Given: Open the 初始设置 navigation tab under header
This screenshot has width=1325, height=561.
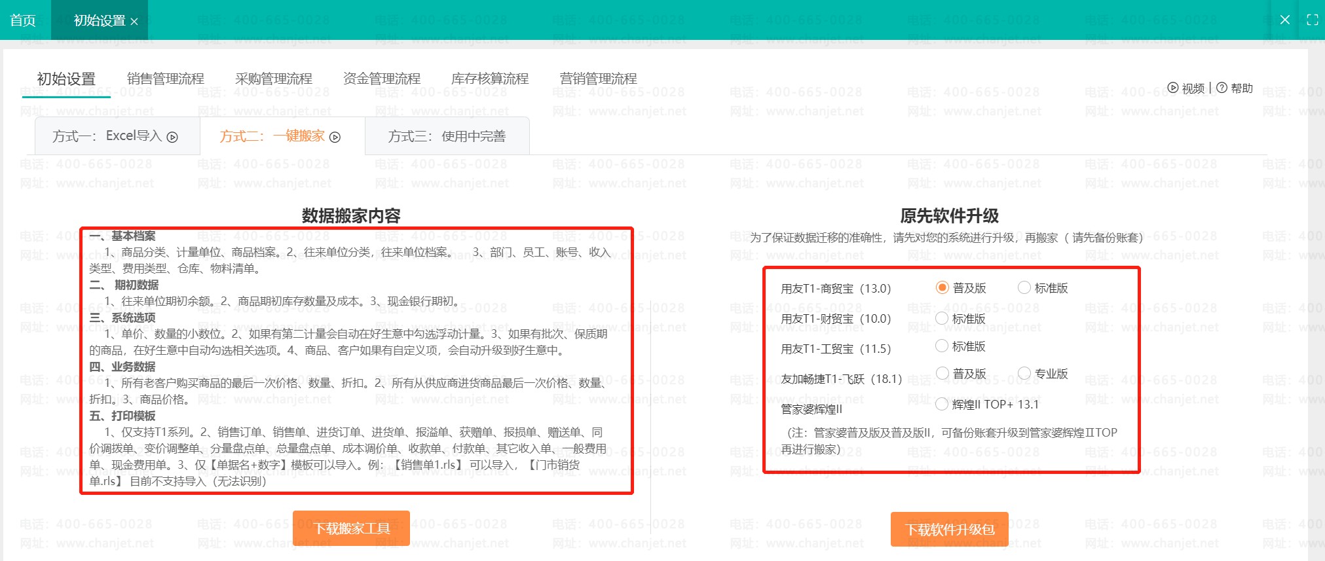Looking at the screenshot, I should tap(66, 79).
